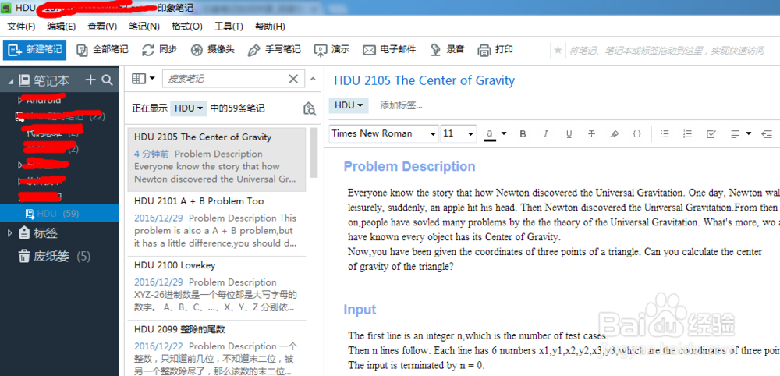Open All Notes (全部笔记) in the toolbar
Viewport: 780px width, 376px height.
tap(102, 50)
